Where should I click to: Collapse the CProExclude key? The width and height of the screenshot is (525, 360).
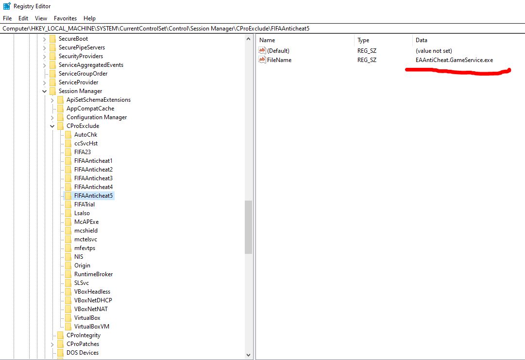tap(52, 126)
